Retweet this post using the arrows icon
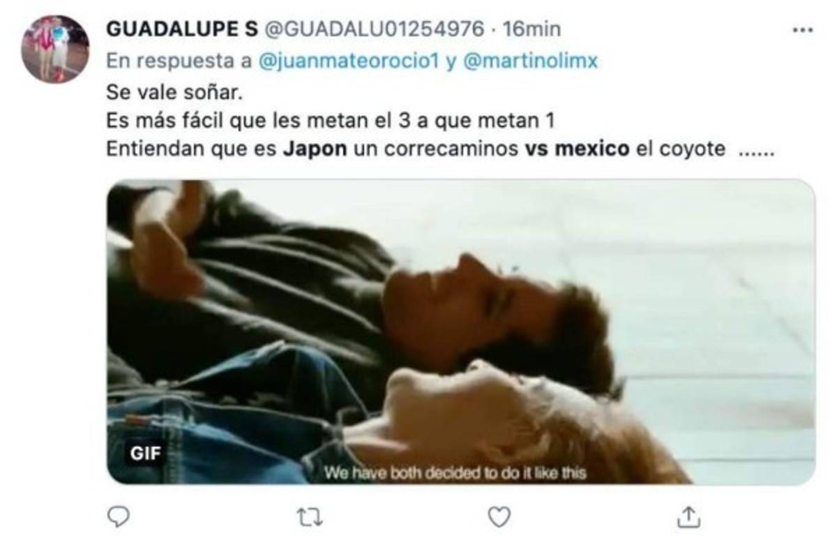Viewport: 837px width, 536px height. point(307,517)
